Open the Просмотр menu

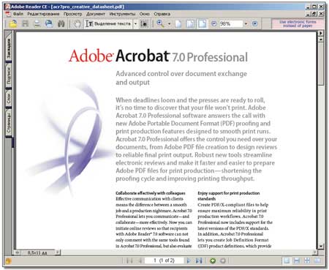(72, 14)
